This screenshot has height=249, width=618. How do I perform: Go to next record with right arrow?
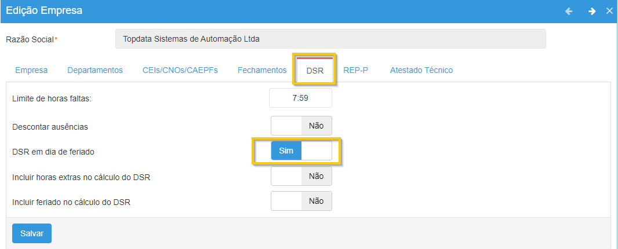tap(592, 11)
